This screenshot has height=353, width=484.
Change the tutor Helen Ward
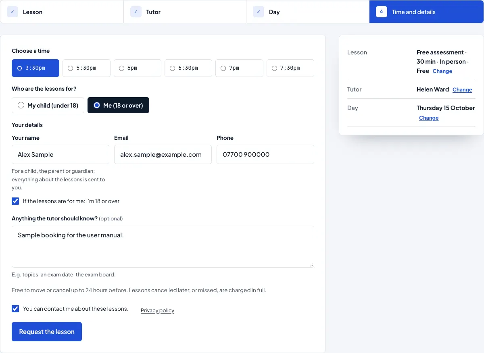point(462,89)
